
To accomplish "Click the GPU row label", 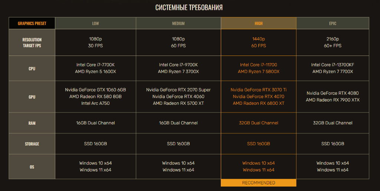I will pos(32,97).
